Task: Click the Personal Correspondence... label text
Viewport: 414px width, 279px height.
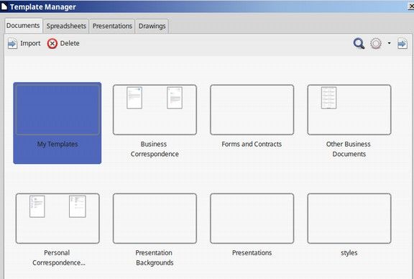Action: pos(59,257)
